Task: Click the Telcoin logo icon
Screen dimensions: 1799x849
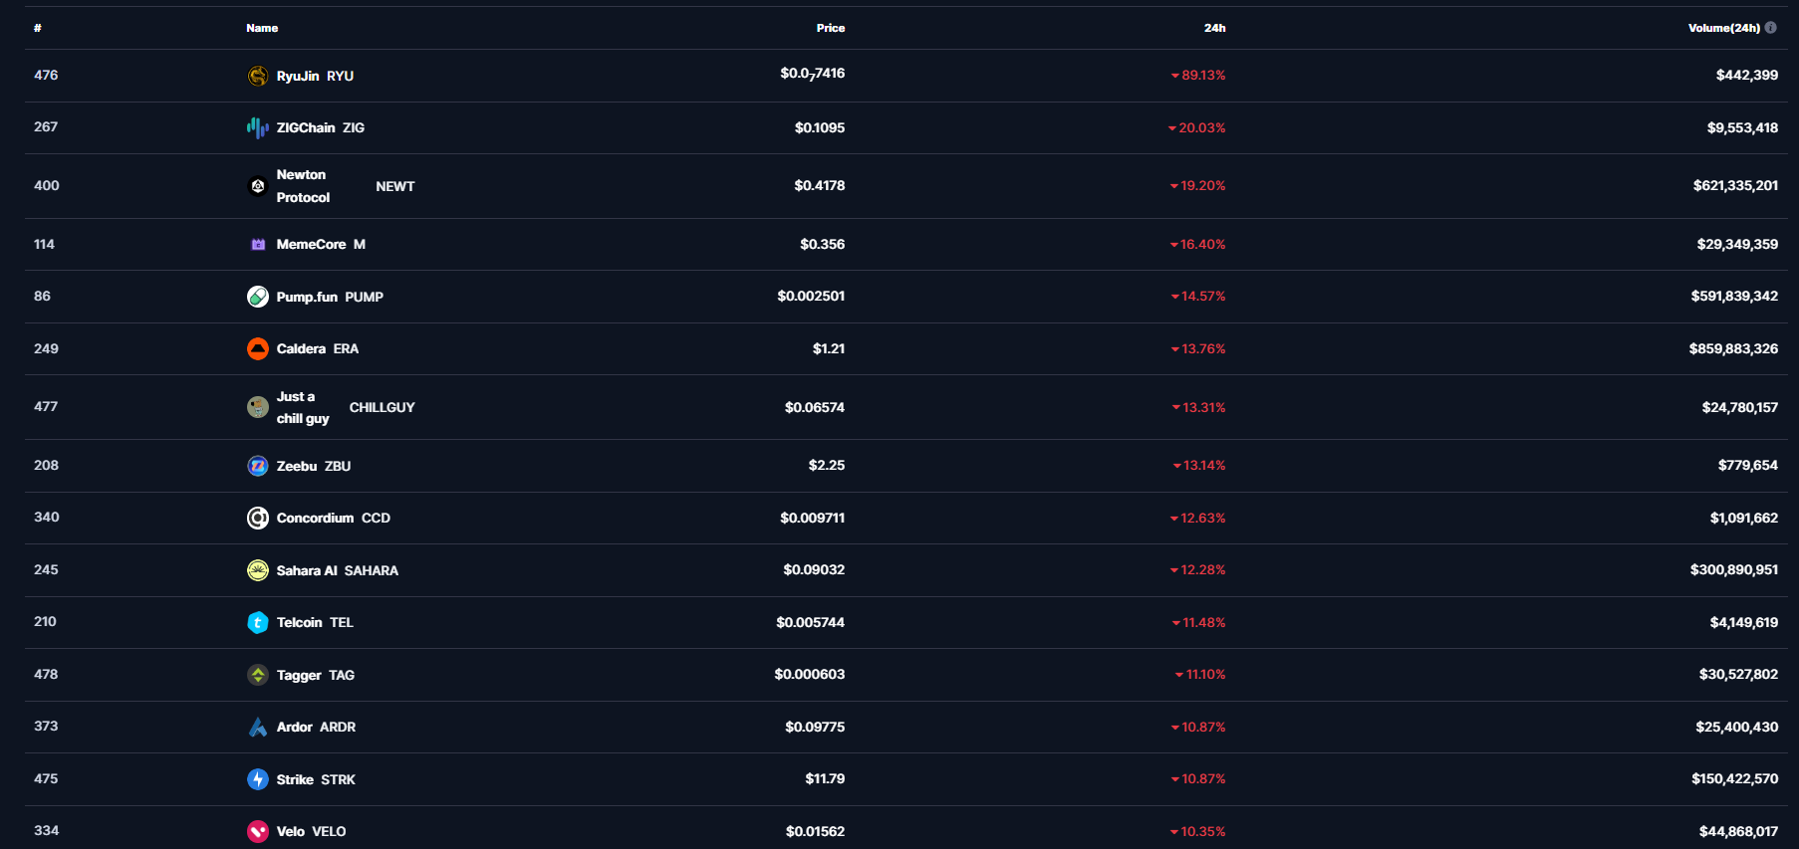Action: tap(258, 622)
